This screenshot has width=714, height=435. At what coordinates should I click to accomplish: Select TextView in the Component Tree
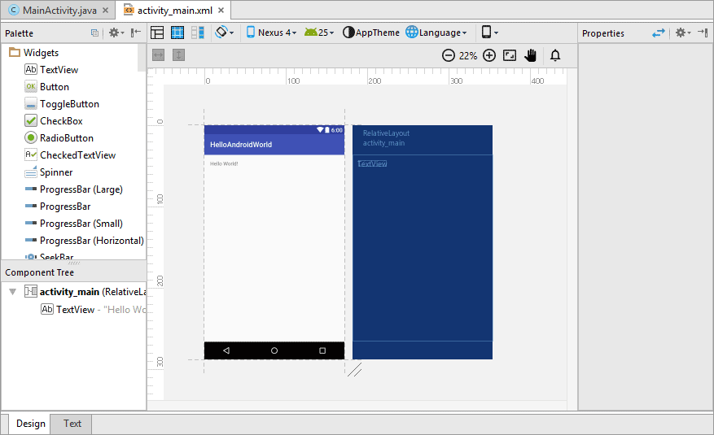[75, 310]
